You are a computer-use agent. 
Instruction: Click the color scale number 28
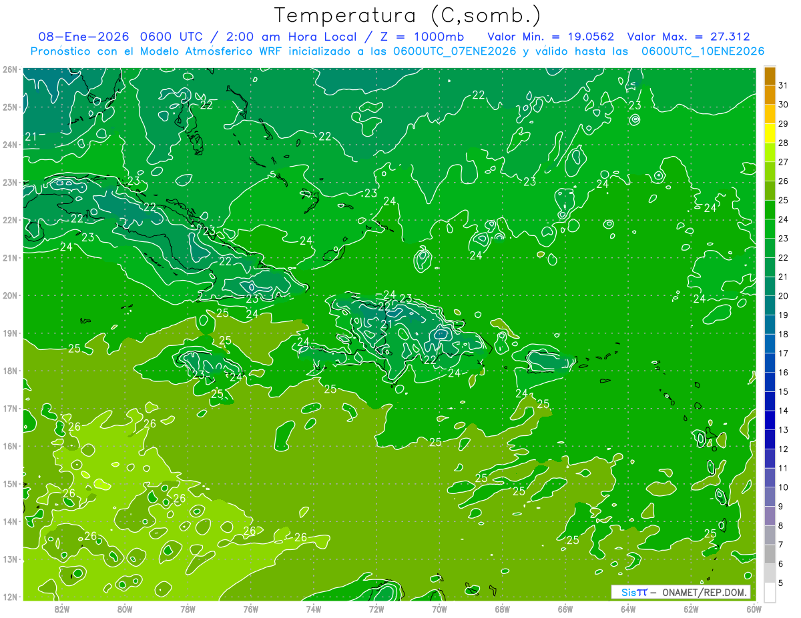coord(784,143)
